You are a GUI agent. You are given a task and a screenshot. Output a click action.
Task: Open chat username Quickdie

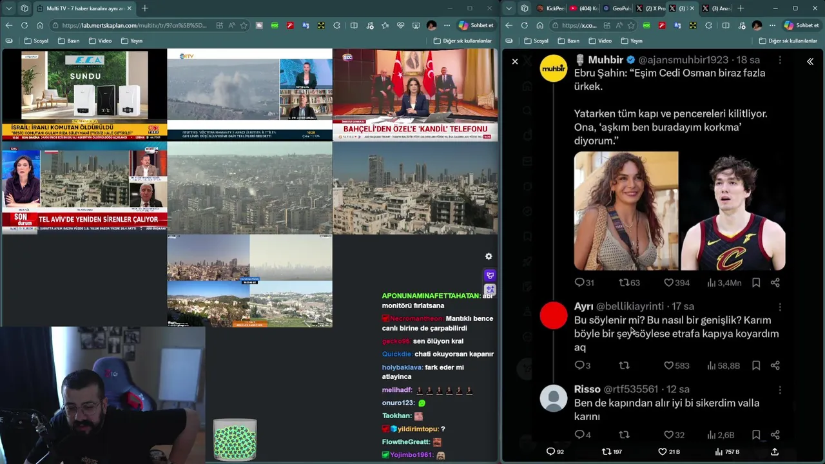(396, 354)
